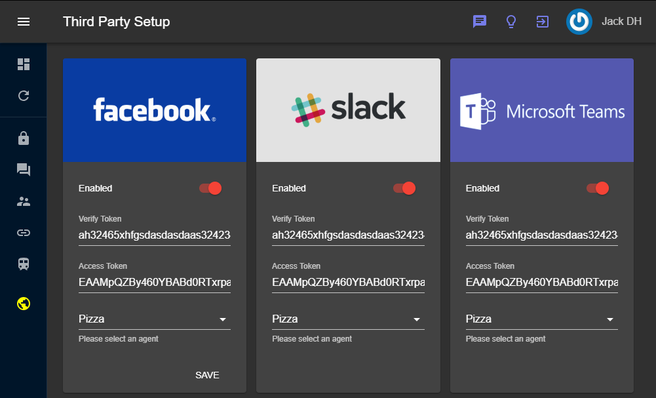Click the Slack Verify Token field
The image size is (656, 398).
(348, 235)
